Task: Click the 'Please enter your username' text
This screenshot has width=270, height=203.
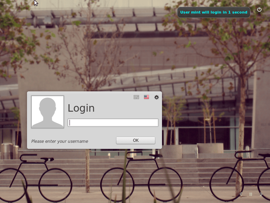Action: coord(60,141)
